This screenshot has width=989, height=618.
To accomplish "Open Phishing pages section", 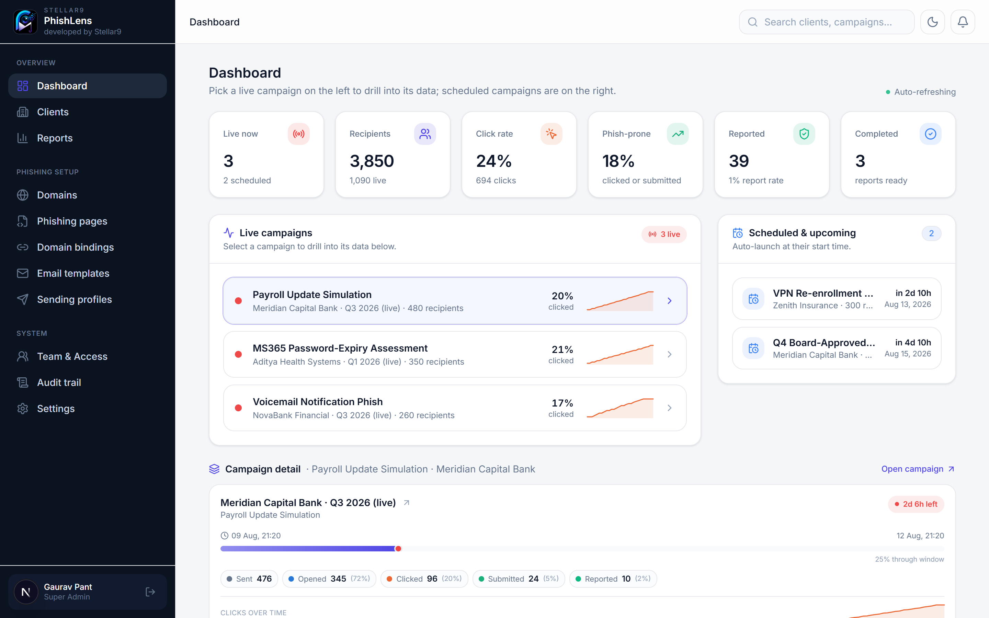I will pos(88,221).
